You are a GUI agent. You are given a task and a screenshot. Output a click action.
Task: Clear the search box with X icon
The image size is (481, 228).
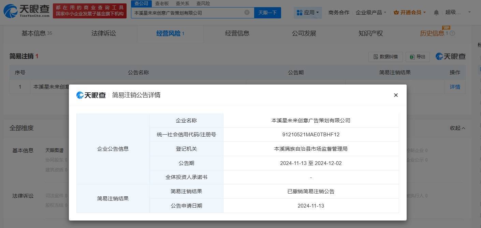(x=247, y=13)
